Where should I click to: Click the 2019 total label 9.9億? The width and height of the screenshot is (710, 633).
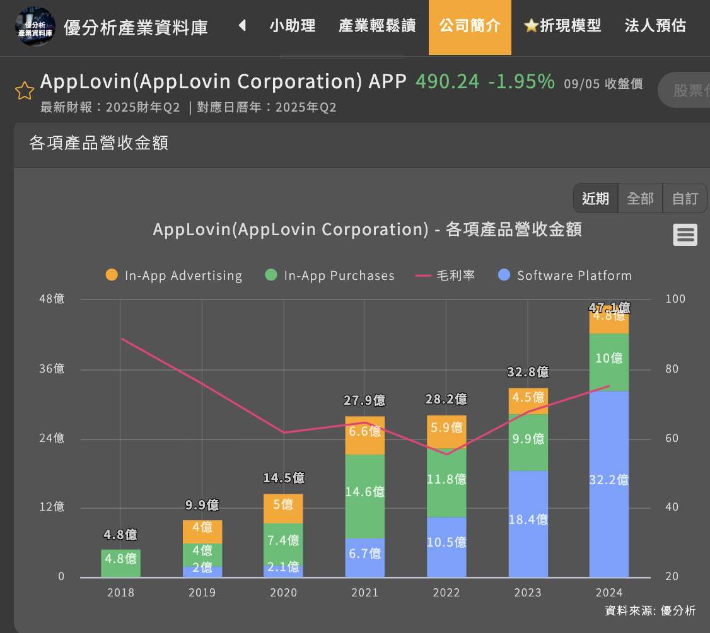pyautogui.click(x=202, y=504)
